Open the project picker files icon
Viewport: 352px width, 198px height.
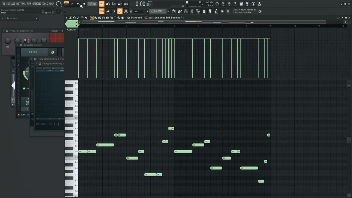click(204, 11)
